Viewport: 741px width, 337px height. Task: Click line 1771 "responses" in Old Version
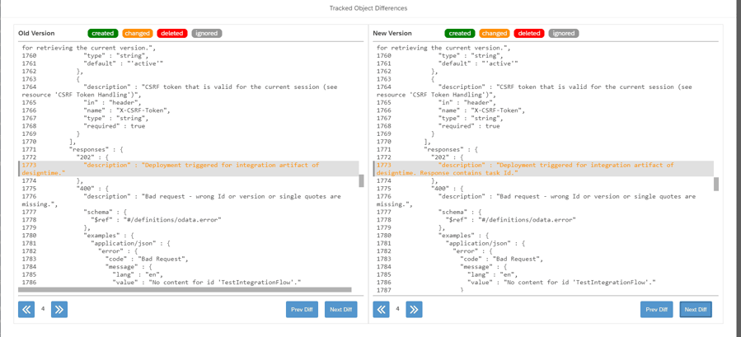coord(96,149)
